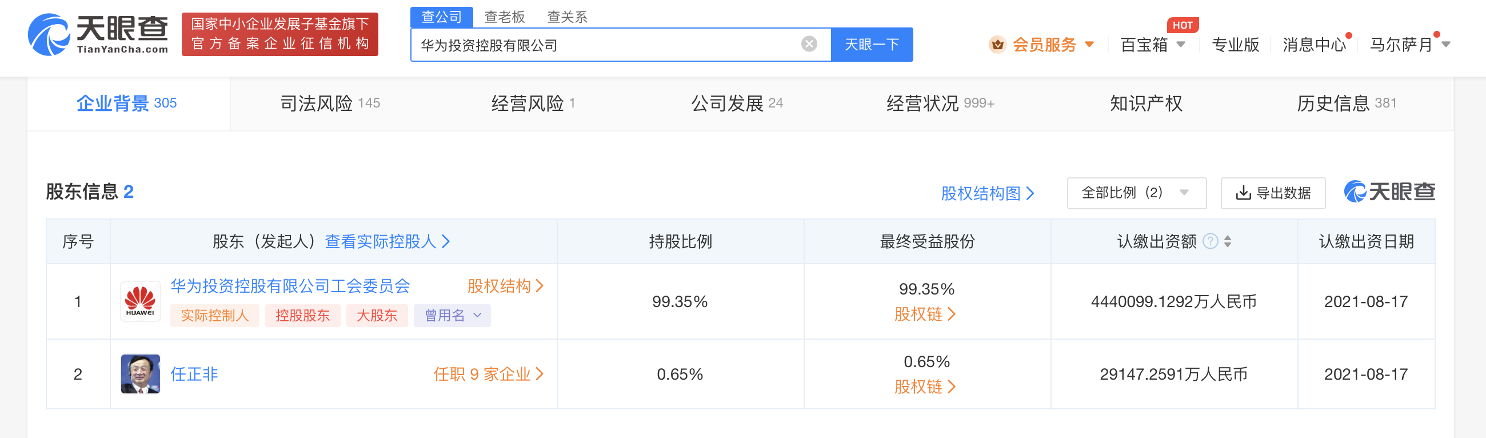Image resolution: width=1486 pixels, height=438 pixels.
Task: Open the 马尔萨月 user account menu
Action: [1409, 45]
